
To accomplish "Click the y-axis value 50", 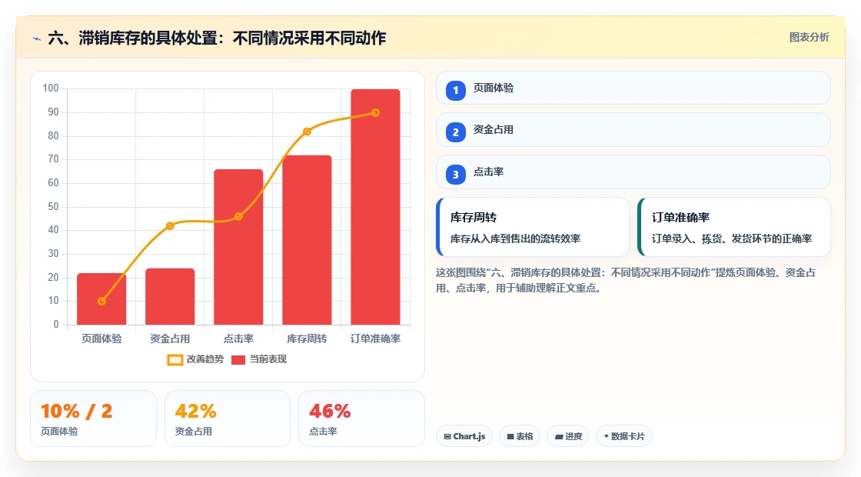I will 53,207.
